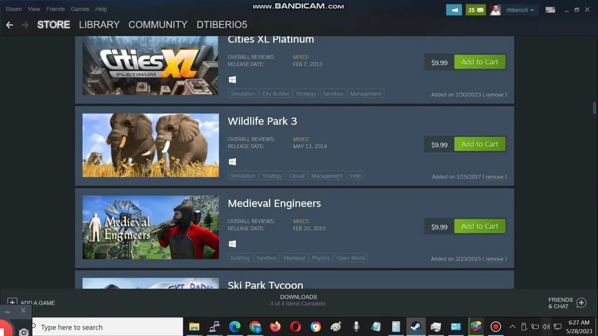The image size is (598, 336).
Task: Click the volume speaker tray icon
Action: click(546, 327)
